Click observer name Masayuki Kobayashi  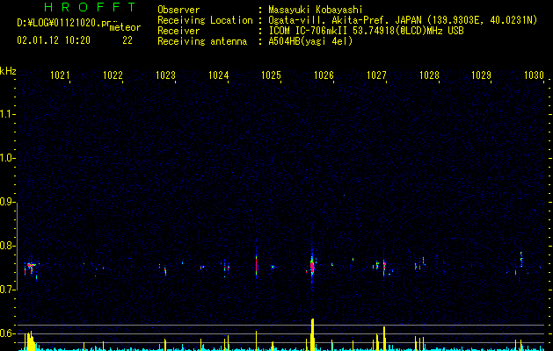click(x=316, y=10)
